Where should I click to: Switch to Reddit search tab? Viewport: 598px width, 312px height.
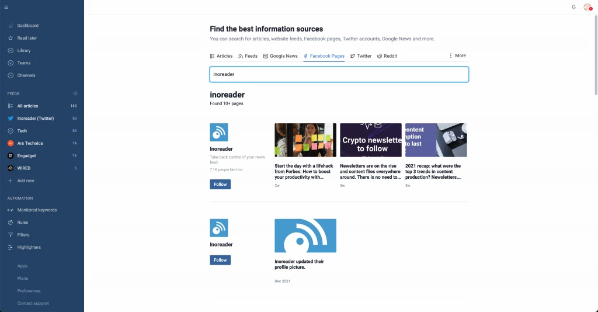coord(387,56)
